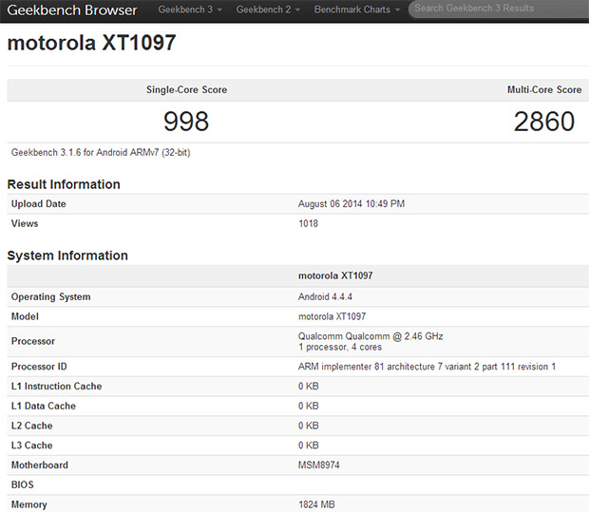Select the 1 processor, 4 cores text

(340, 347)
